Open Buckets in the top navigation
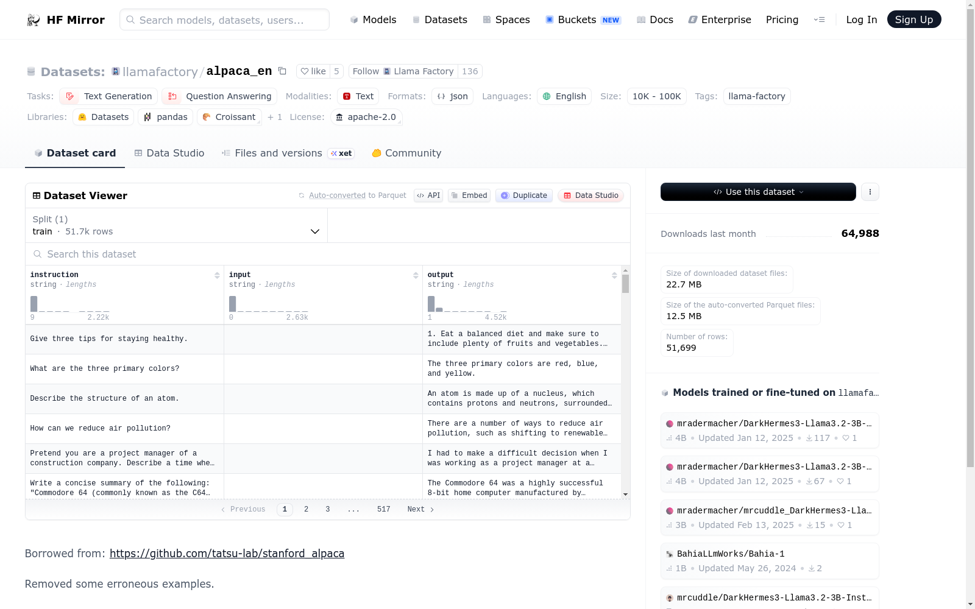Image resolution: width=975 pixels, height=609 pixels. pyautogui.click(x=583, y=20)
